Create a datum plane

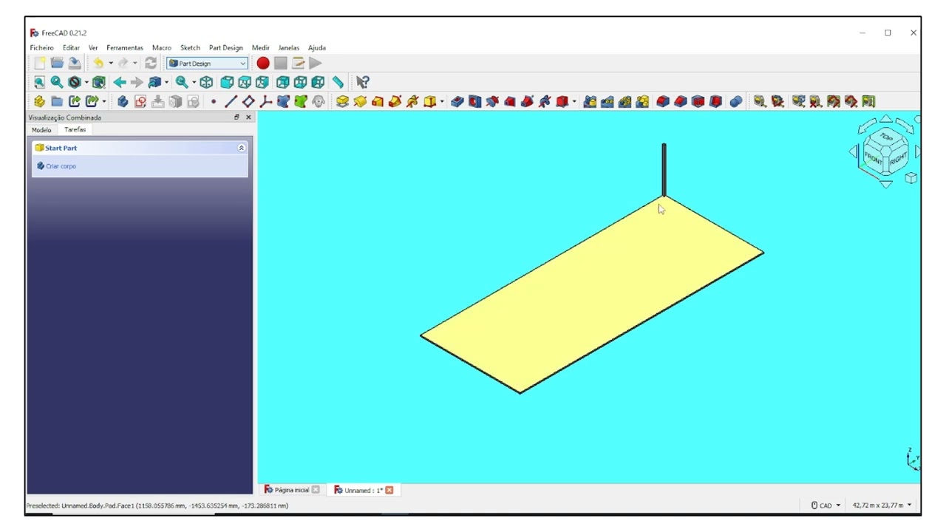coord(248,102)
